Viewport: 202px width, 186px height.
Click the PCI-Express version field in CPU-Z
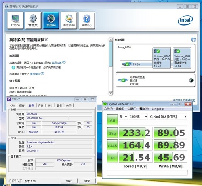click(64, 160)
